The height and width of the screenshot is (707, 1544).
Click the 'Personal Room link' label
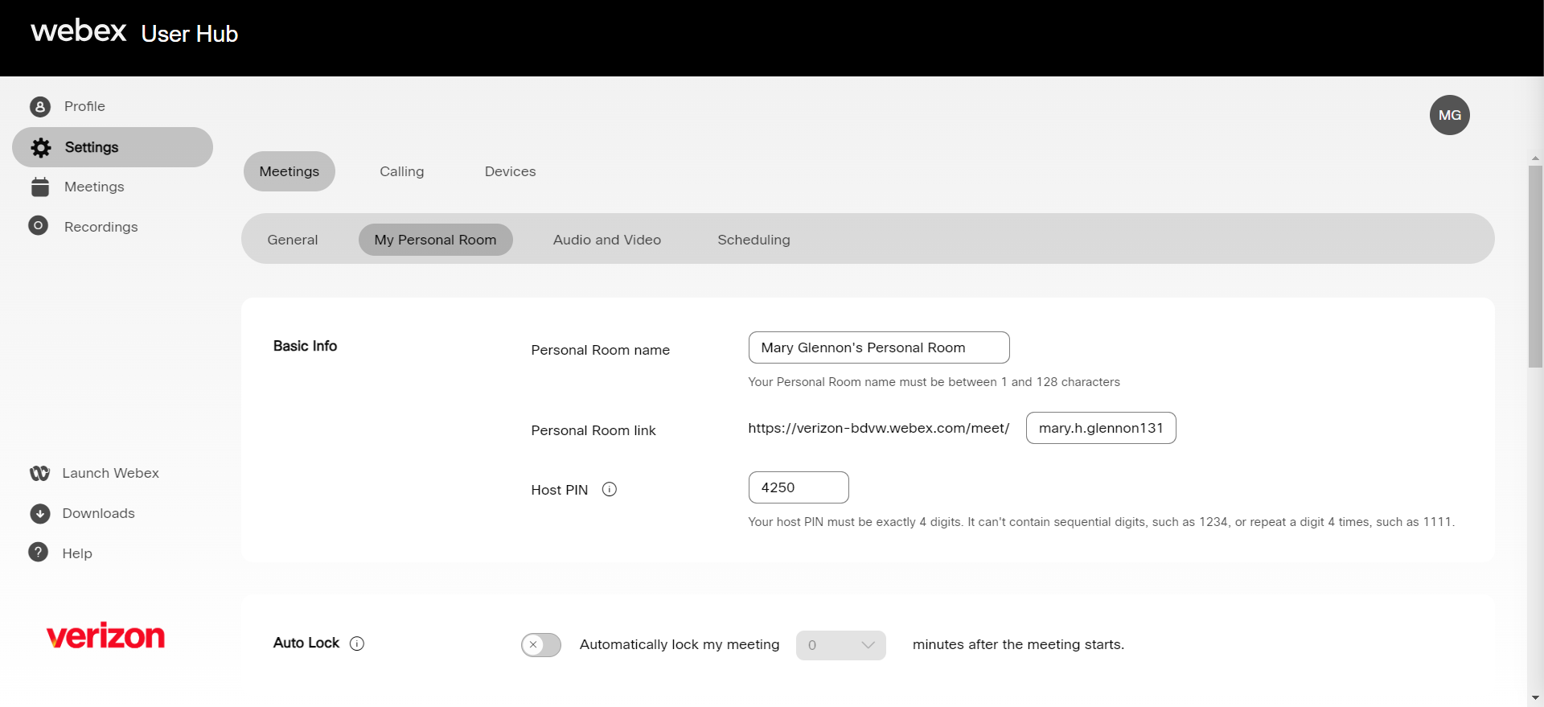593,430
